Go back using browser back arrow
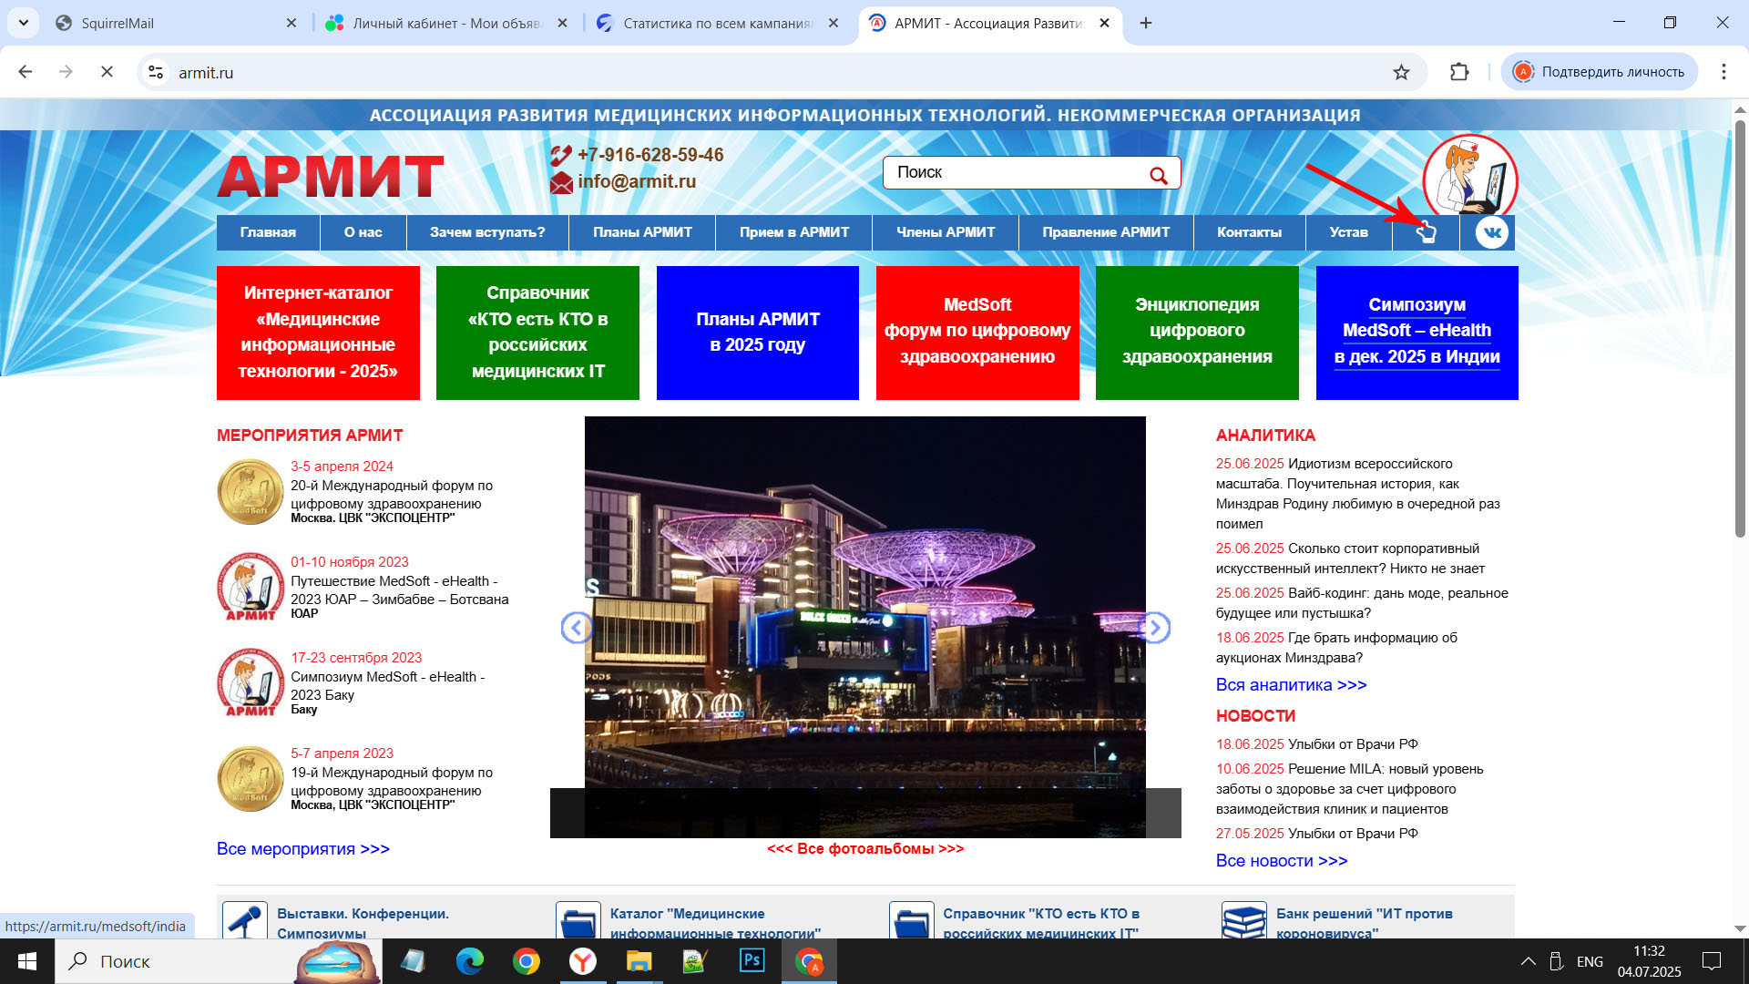 click(26, 72)
